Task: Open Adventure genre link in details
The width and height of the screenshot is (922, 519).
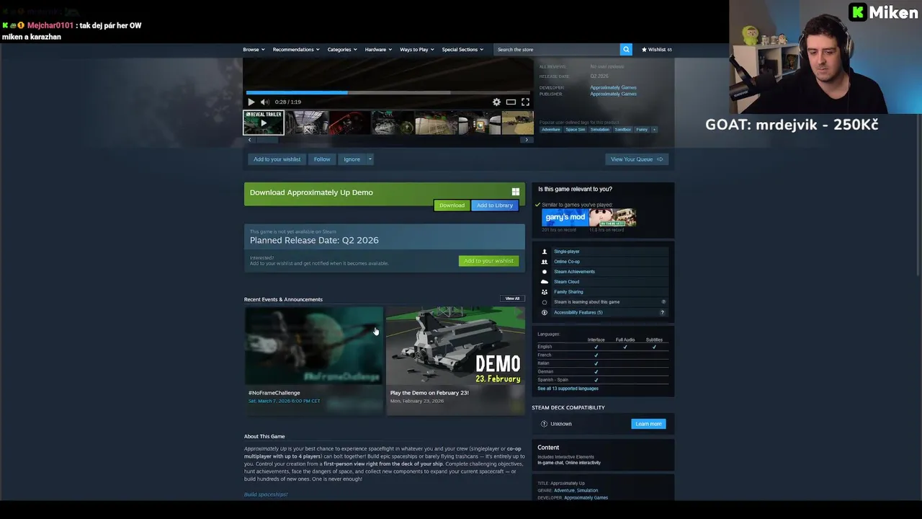Action: coord(564,490)
